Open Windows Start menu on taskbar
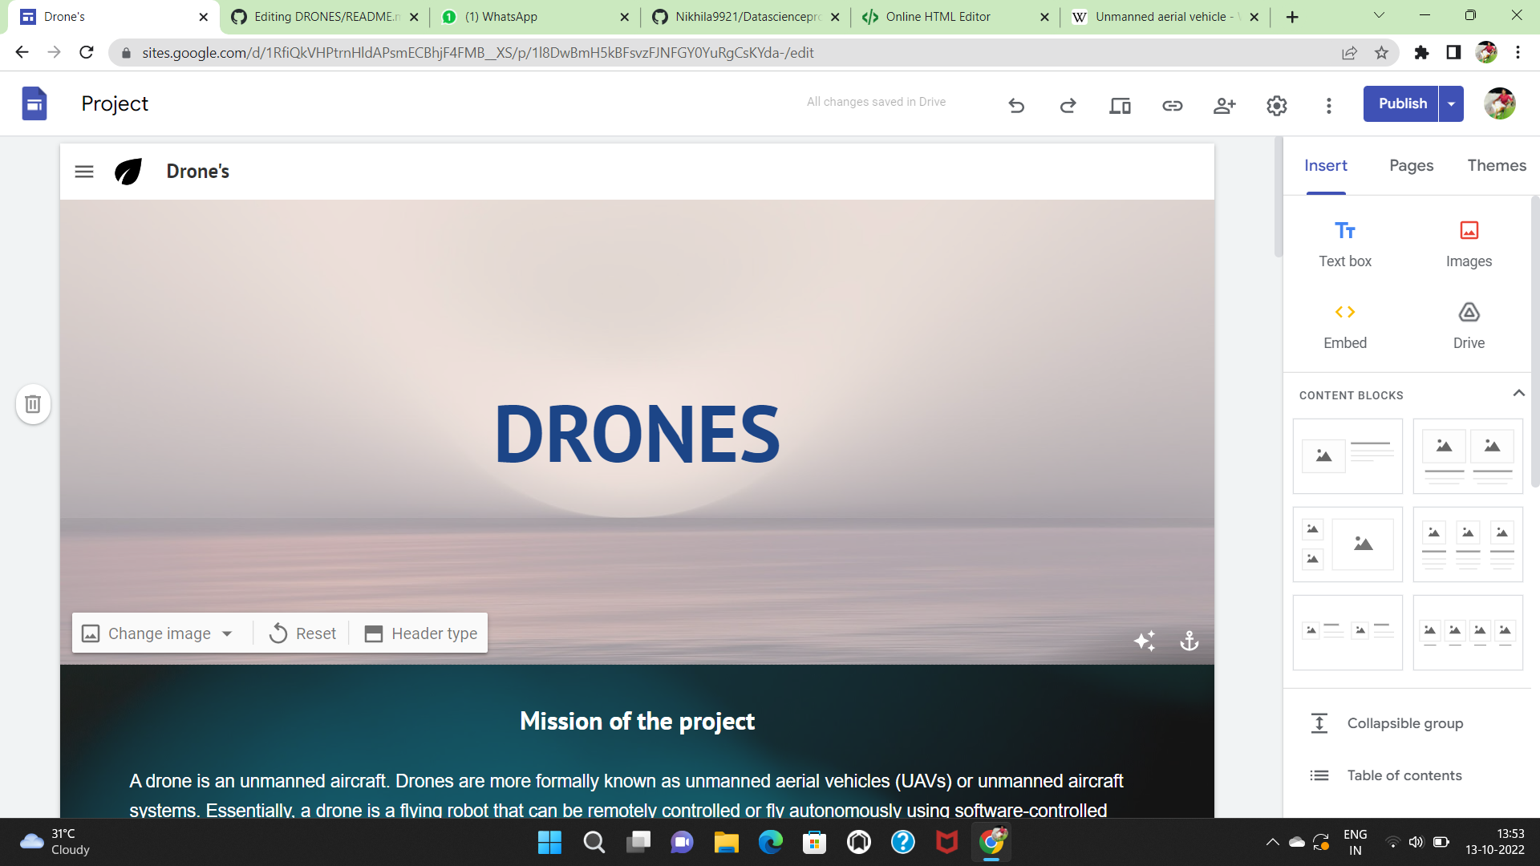Screen dimensions: 1540x866 pyautogui.click(x=549, y=842)
